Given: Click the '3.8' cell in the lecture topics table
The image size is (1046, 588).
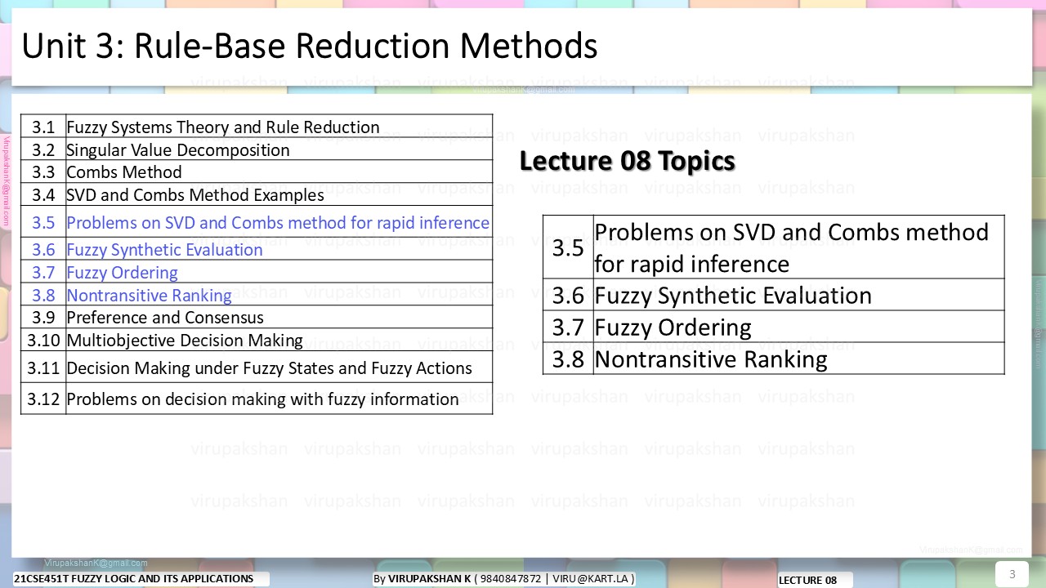Looking at the screenshot, I should (568, 359).
